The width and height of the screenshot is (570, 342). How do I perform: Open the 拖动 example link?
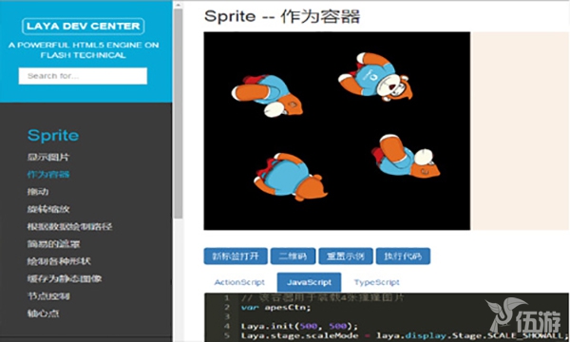click(38, 192)
